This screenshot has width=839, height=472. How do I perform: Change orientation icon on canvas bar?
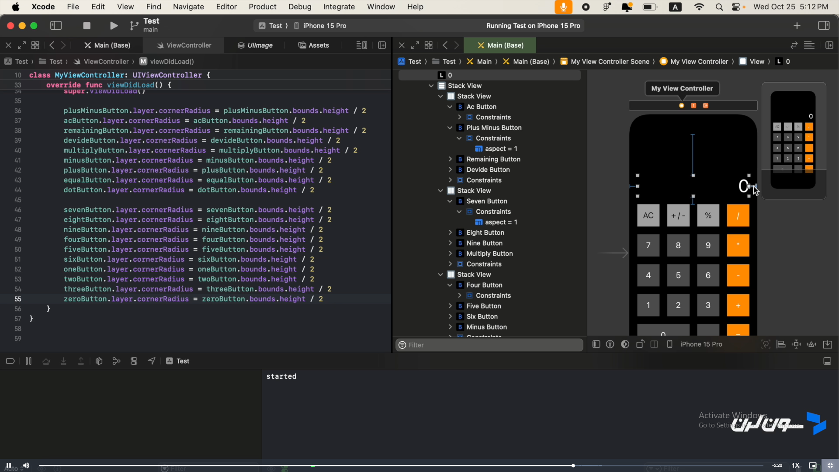(640, 344)
